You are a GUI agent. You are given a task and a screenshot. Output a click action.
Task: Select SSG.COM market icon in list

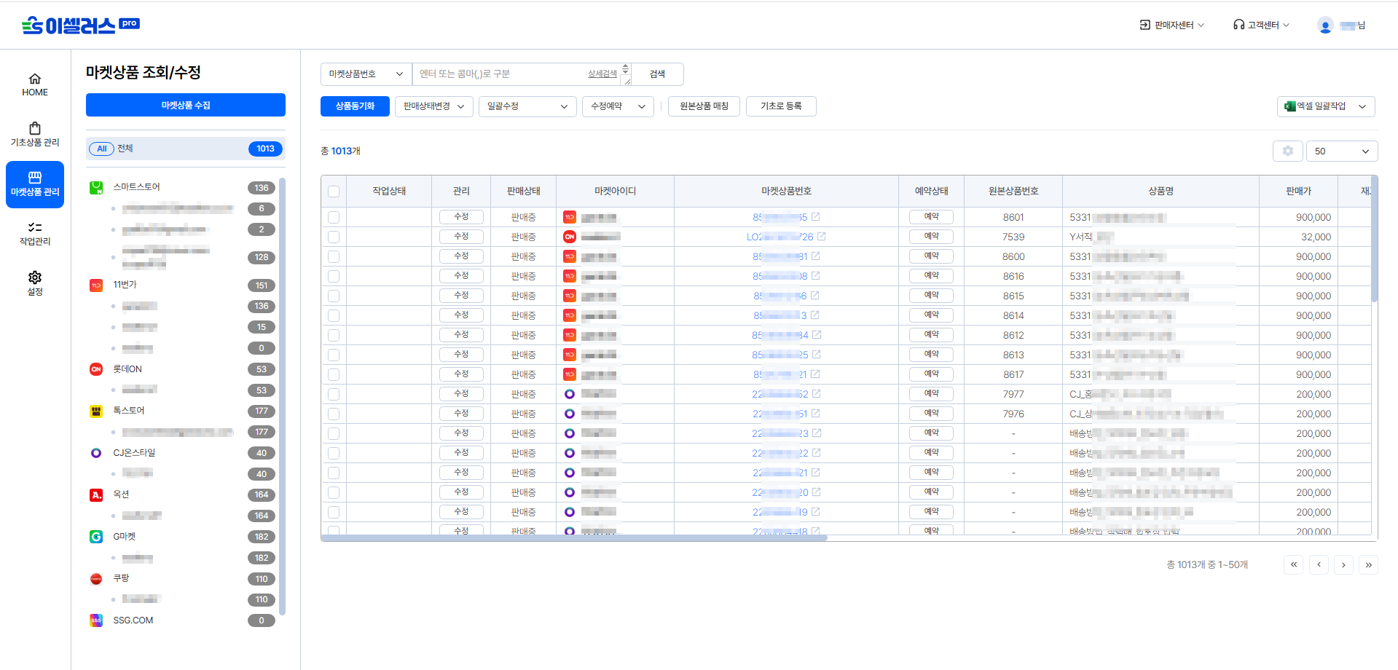pyautogui.click(x=96, y=620)
